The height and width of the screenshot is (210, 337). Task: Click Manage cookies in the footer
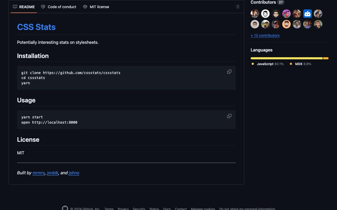click(x=203, y=209)
